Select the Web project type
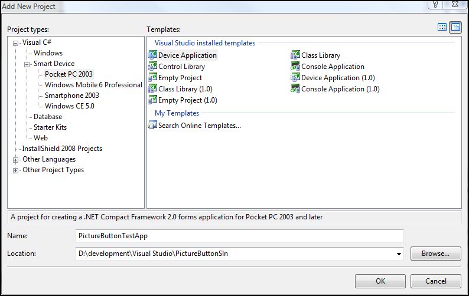Image resolution: width=469 pixels, height=296 pixels. (40, 138)
